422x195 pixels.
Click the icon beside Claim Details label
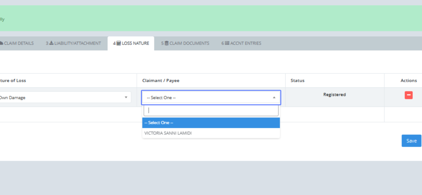(1, 43)
